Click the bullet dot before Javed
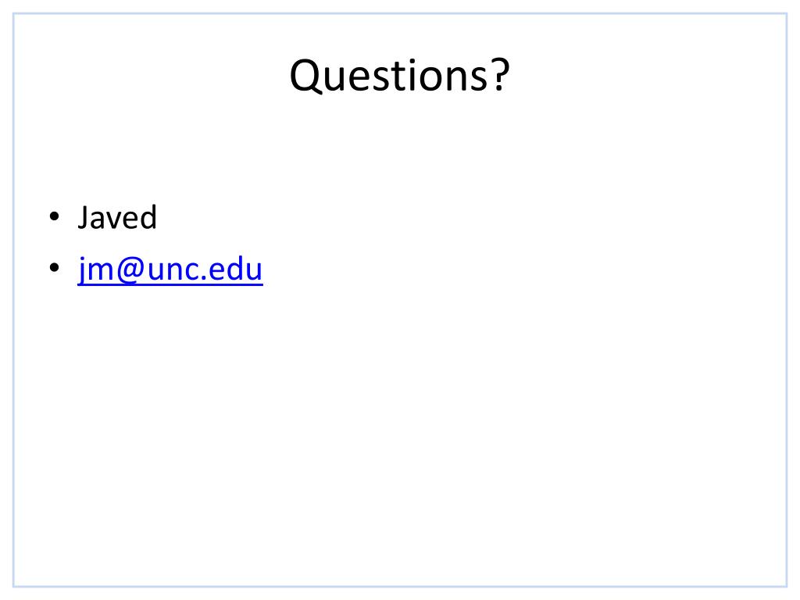This screenshot has height=600, width=800. click(54, 217)
